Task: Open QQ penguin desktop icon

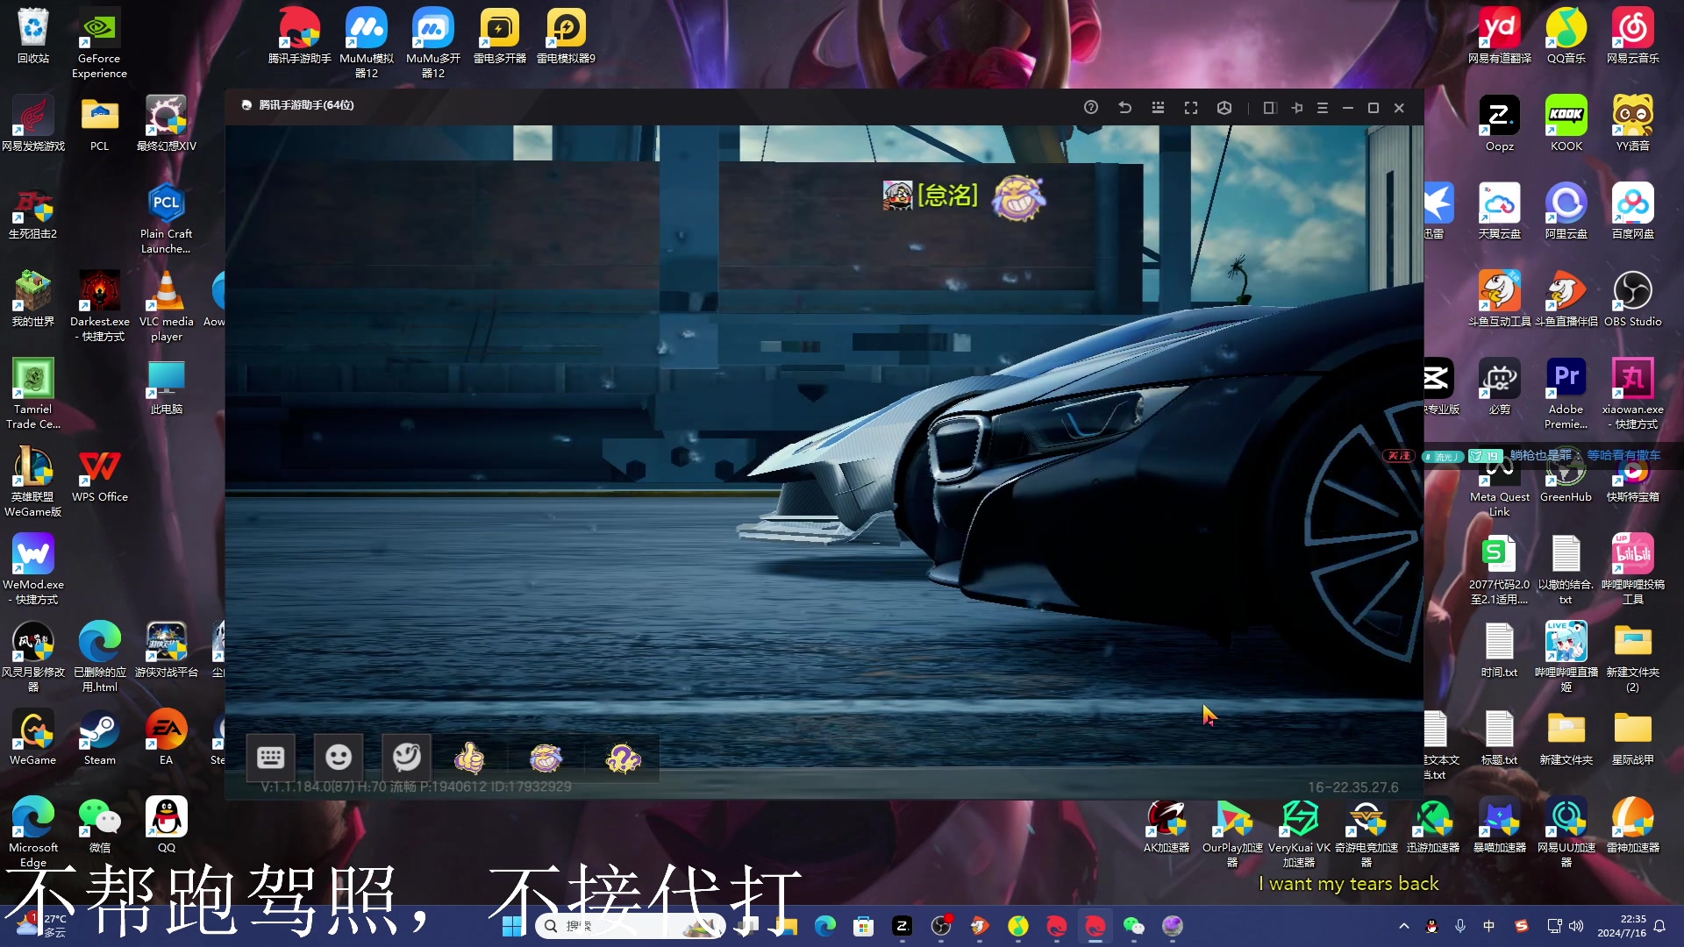Action: pyautogui.click(x=166, y=825)
